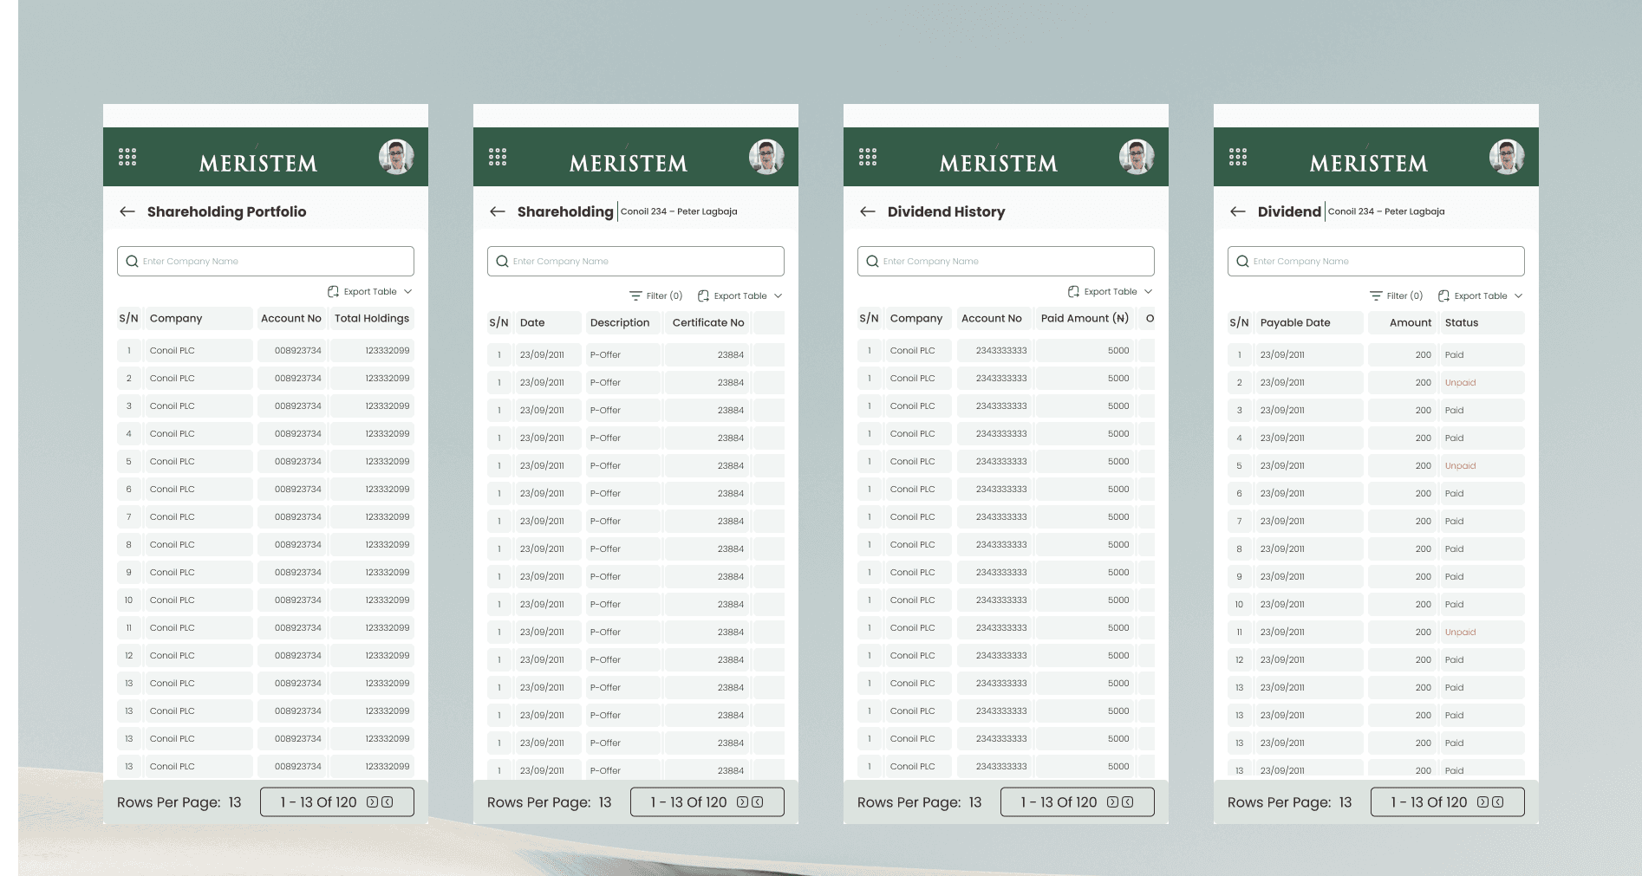Image resolution: width=1642 pixels, height=876 pixels.
Task: Change Rows Per Page value in Shareholding Portfolio
Action: [235, 802]
